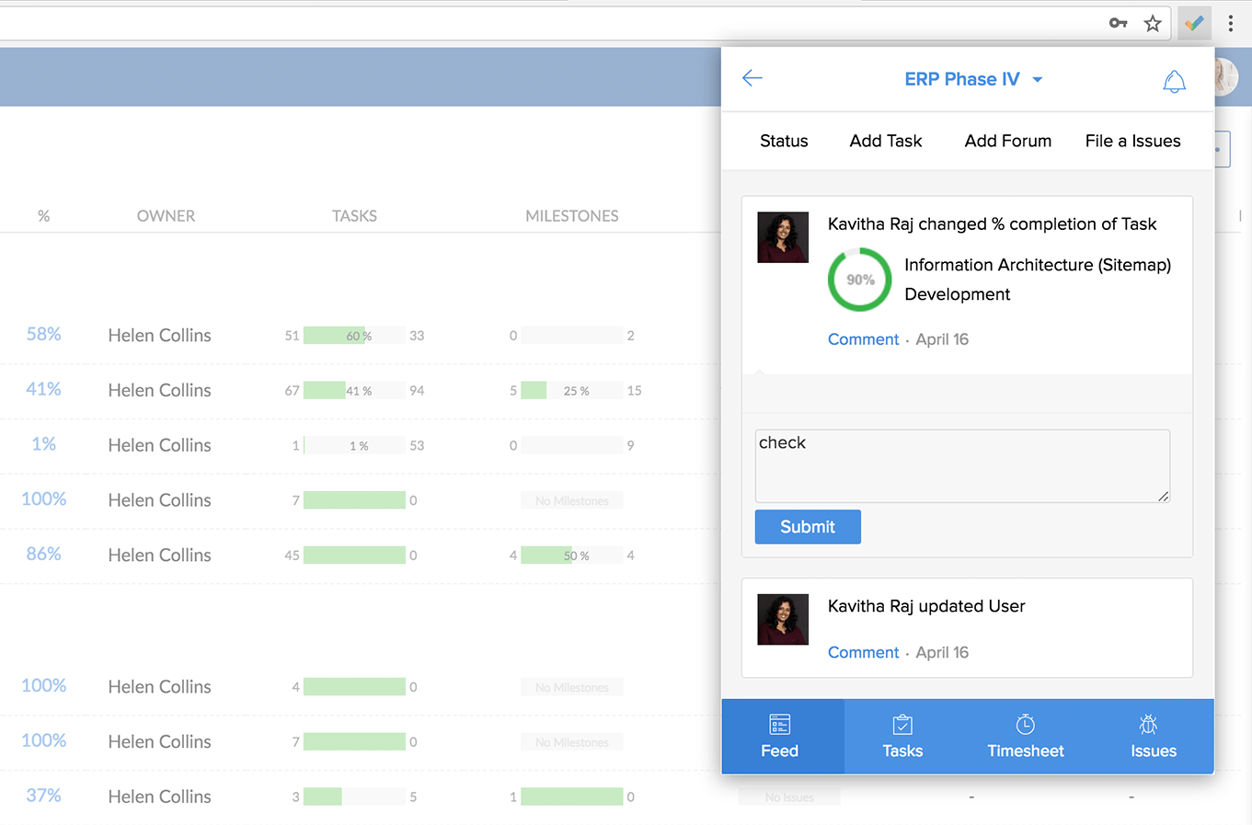This screenshot has height=825, width=1252.
Task: Open the notifications bell
Action: click(x=1174, y=79)
